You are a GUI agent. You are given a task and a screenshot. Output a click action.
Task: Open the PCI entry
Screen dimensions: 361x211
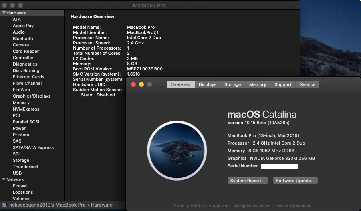tap(16, 115)
